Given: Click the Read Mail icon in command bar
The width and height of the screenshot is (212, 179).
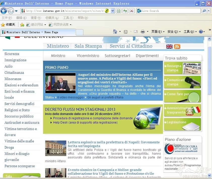Looking at the screenshot, I should tap(136, 32).
